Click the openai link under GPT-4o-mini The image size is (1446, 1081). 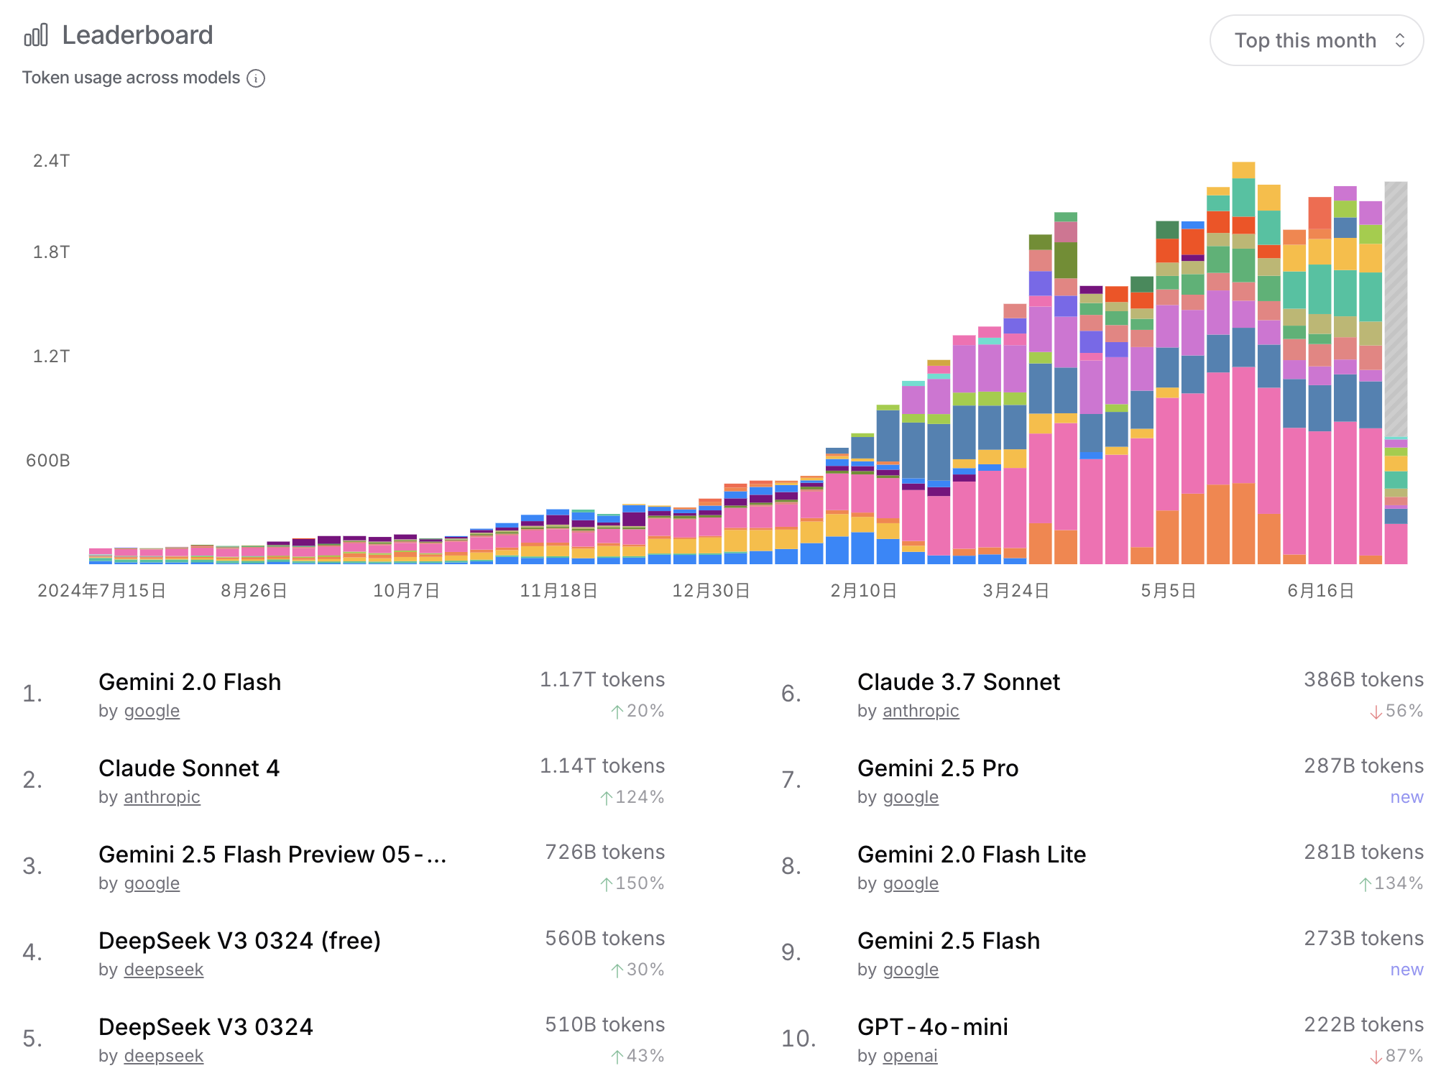tap(910, 1056)
